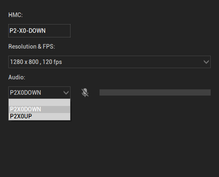This screenshot has width=219, height=177.
Task: Select the blank entry in the audio list
Action: [x=39, y=103]
